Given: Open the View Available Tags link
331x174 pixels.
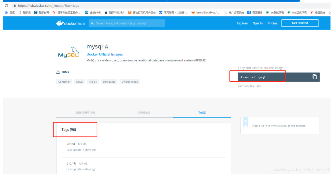Looking at the screenshot, I should coord(249,86).
